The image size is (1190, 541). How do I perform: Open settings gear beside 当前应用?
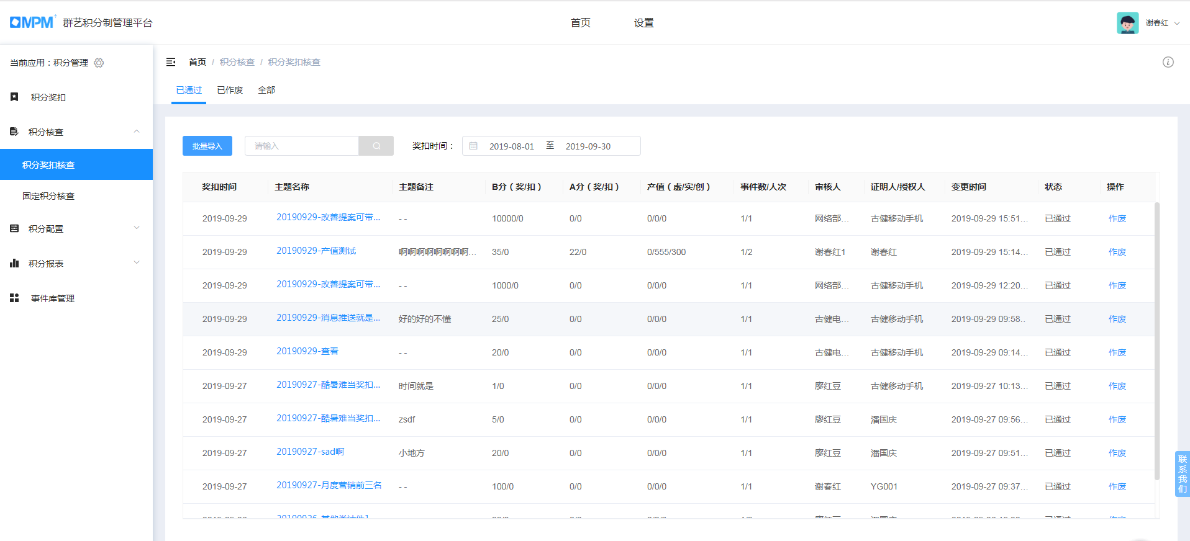tap(99, 63)
